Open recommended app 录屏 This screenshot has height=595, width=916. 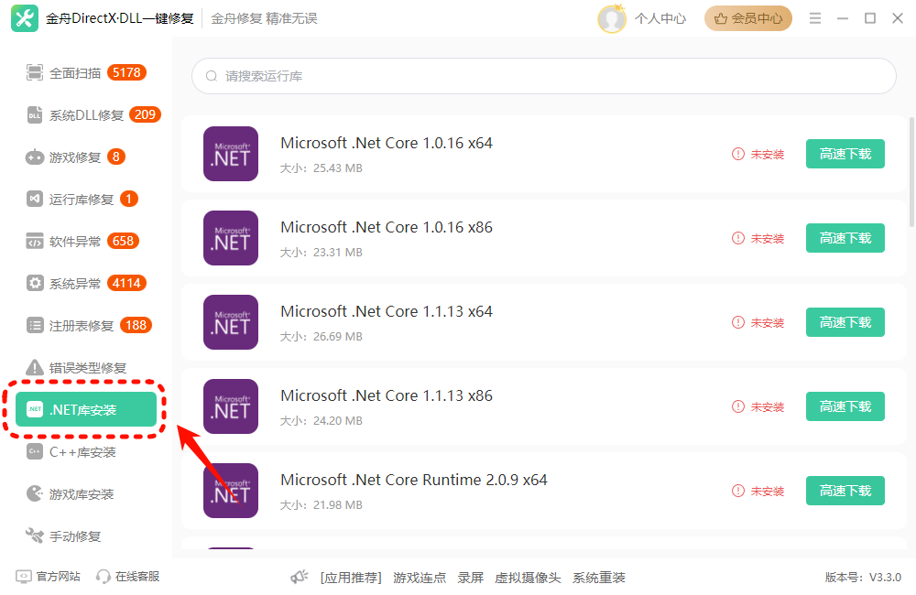(x=470, y=578)
